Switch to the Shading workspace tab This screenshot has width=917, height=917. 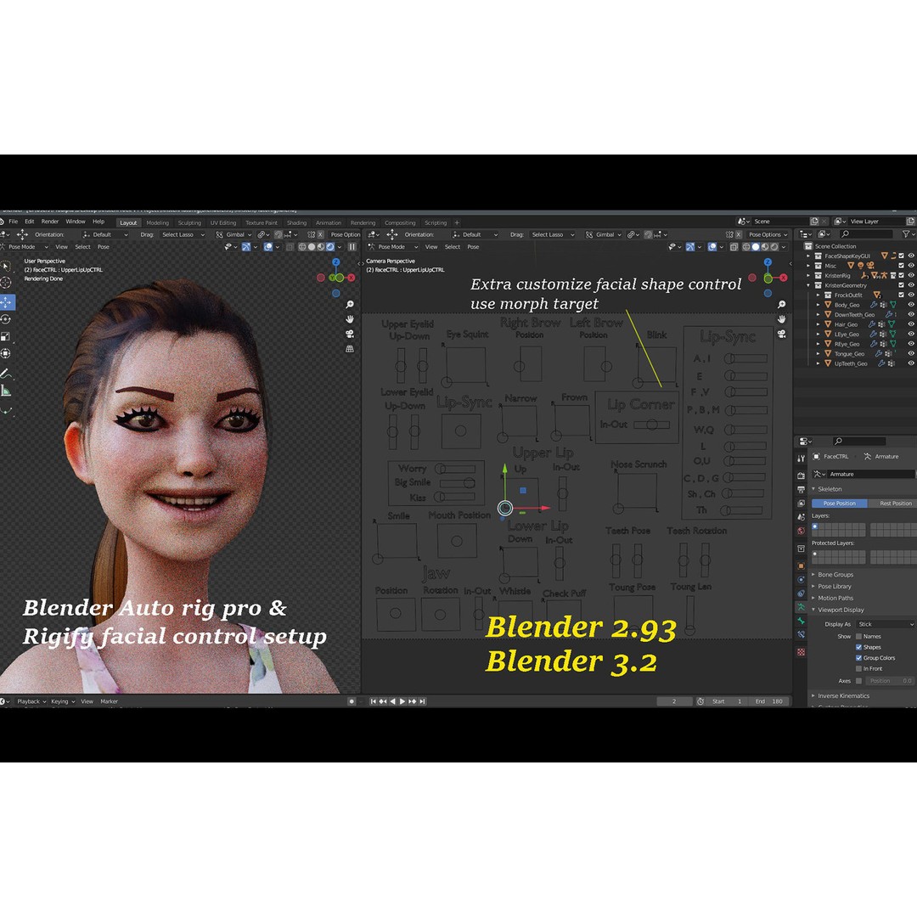click(296, 222)
